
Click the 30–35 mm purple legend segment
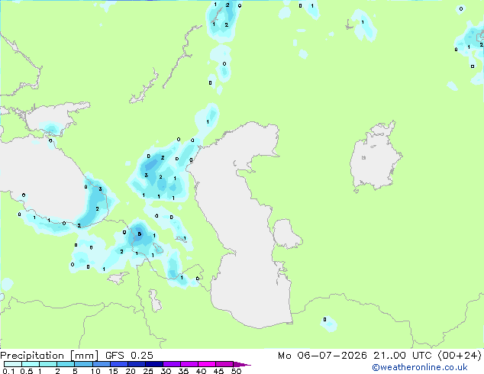click(x=171, y=364)
